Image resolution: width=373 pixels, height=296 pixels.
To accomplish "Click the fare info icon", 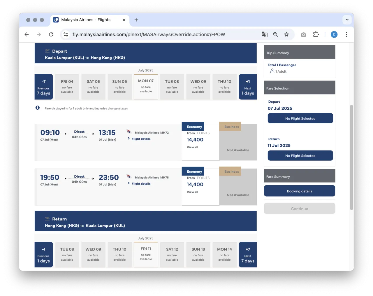I will tap(38, 108).
